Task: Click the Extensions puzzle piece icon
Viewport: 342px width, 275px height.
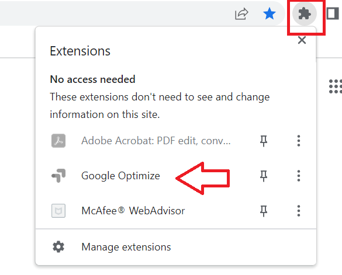Action: click(304, 14)
